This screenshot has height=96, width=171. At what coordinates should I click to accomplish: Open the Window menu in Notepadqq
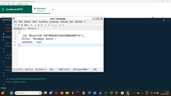[79, 22]
